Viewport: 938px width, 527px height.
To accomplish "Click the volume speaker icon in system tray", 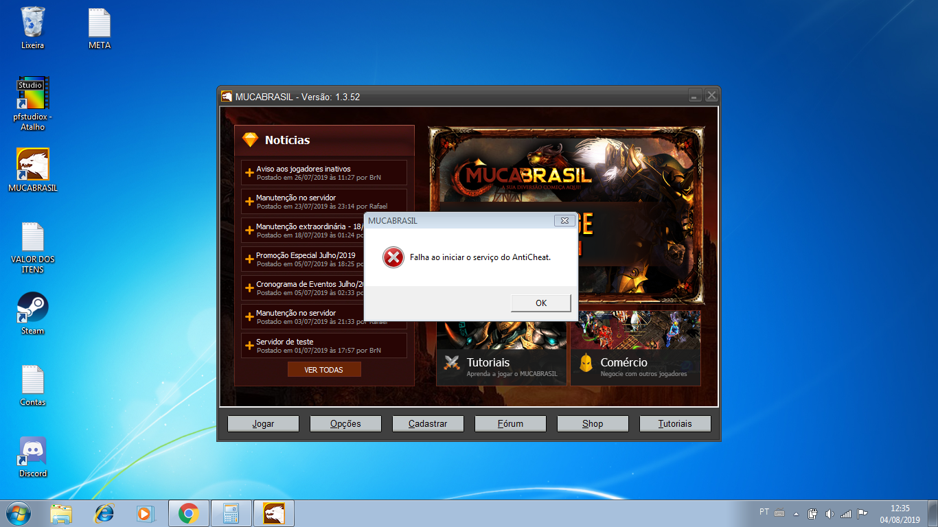I will coord(829,513).
